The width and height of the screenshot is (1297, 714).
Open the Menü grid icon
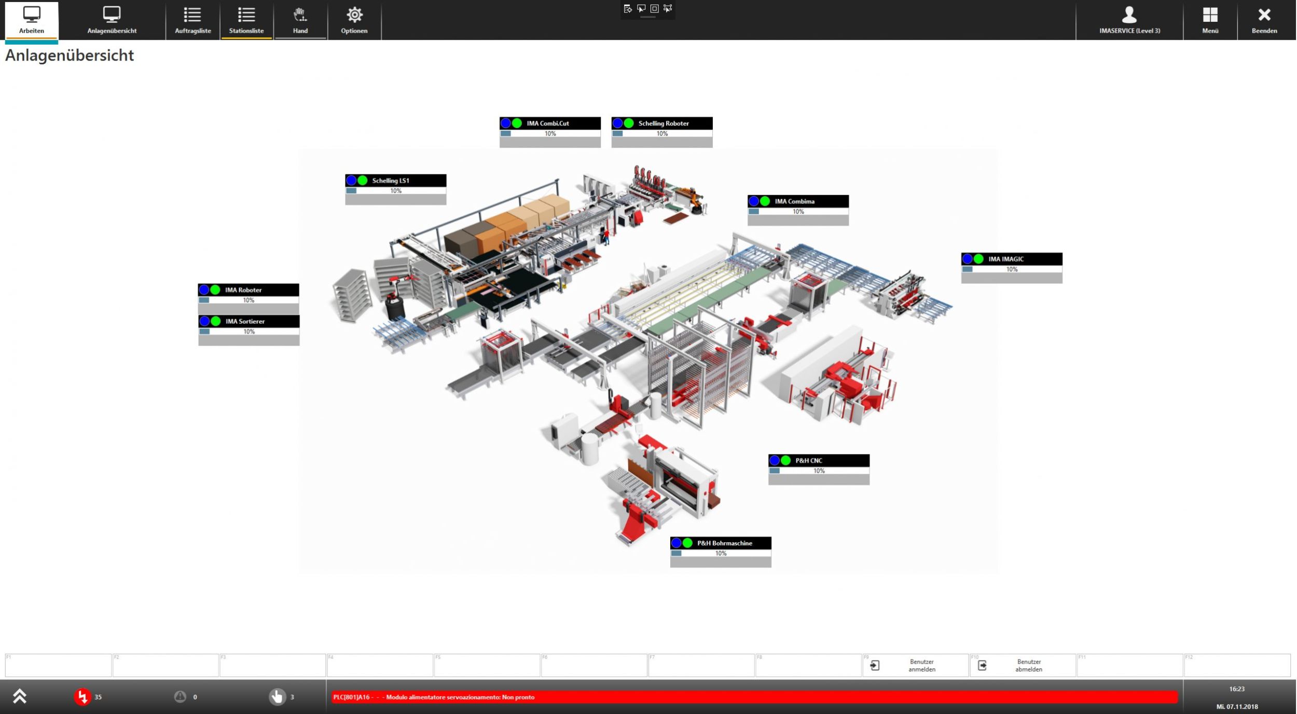[x=1210, y=15]
